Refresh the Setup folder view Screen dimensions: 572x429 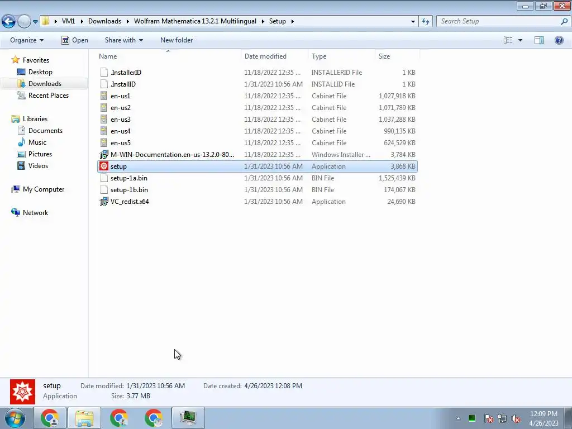[425, 22]
